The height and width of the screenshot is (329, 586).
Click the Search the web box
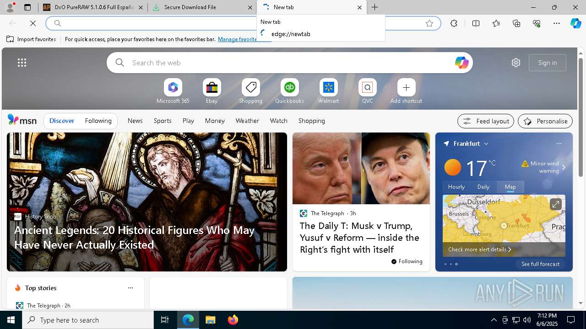[290, 63]
